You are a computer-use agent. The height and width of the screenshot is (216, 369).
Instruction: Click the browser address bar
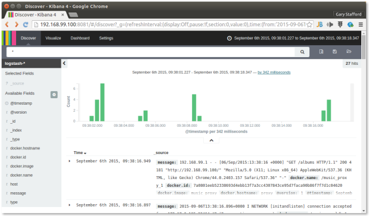coord(173,24)
